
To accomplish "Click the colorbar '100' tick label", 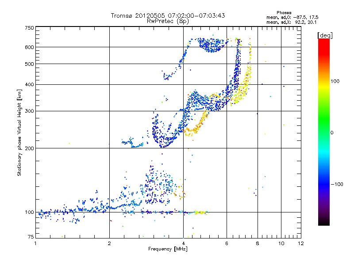I will click(335, 81).
